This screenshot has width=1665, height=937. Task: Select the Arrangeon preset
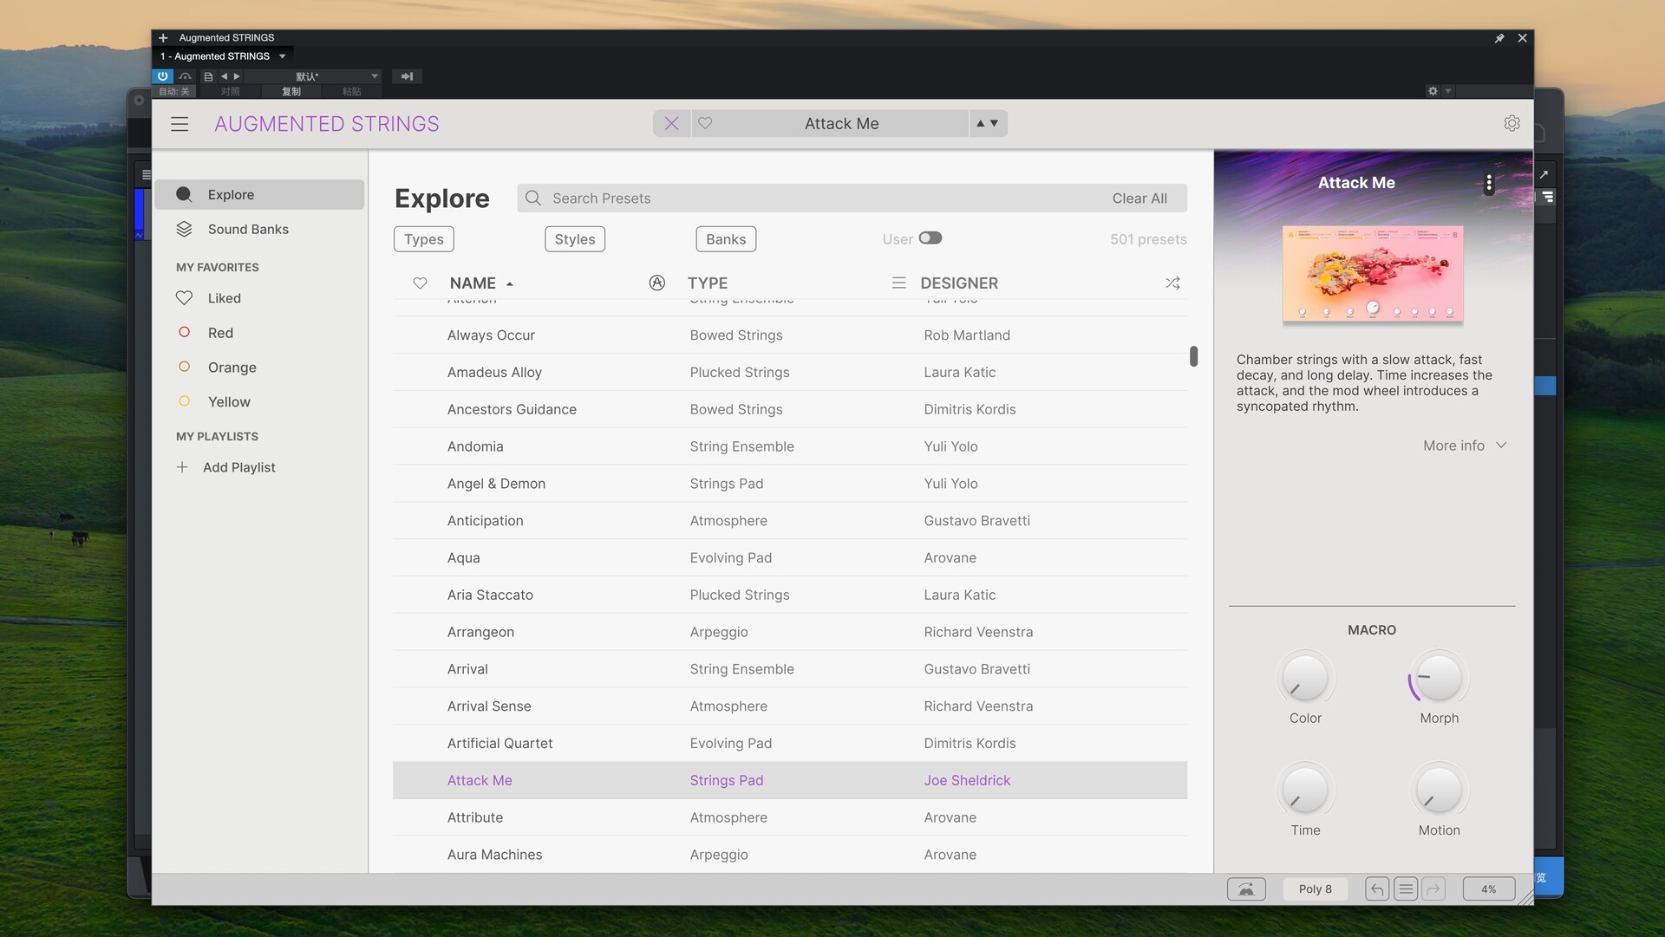click(790, 633)
